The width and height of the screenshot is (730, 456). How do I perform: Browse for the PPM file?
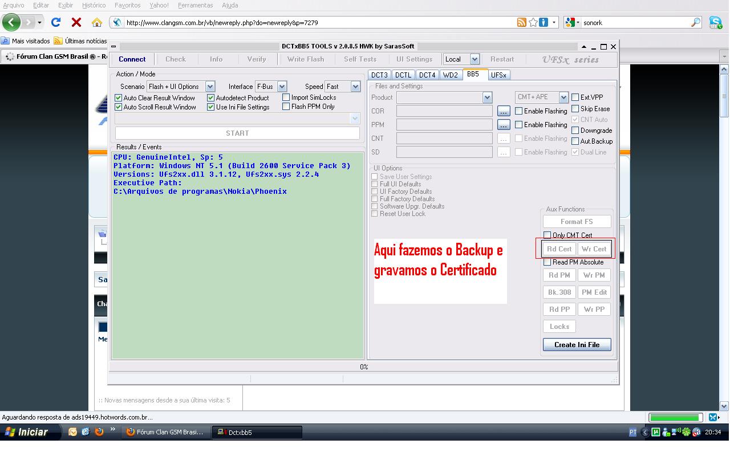pos(503,125)
